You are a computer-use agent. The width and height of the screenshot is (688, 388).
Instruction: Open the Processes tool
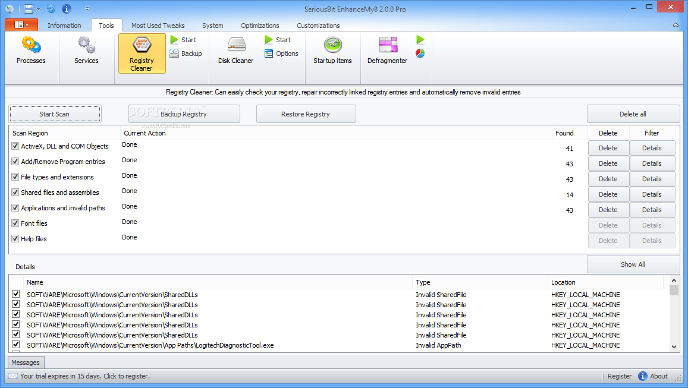click(x=31, y=51)
